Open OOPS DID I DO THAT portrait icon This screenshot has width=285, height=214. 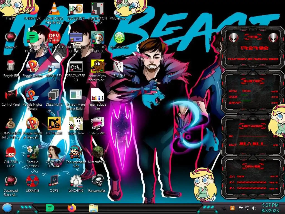click(54, 157)
